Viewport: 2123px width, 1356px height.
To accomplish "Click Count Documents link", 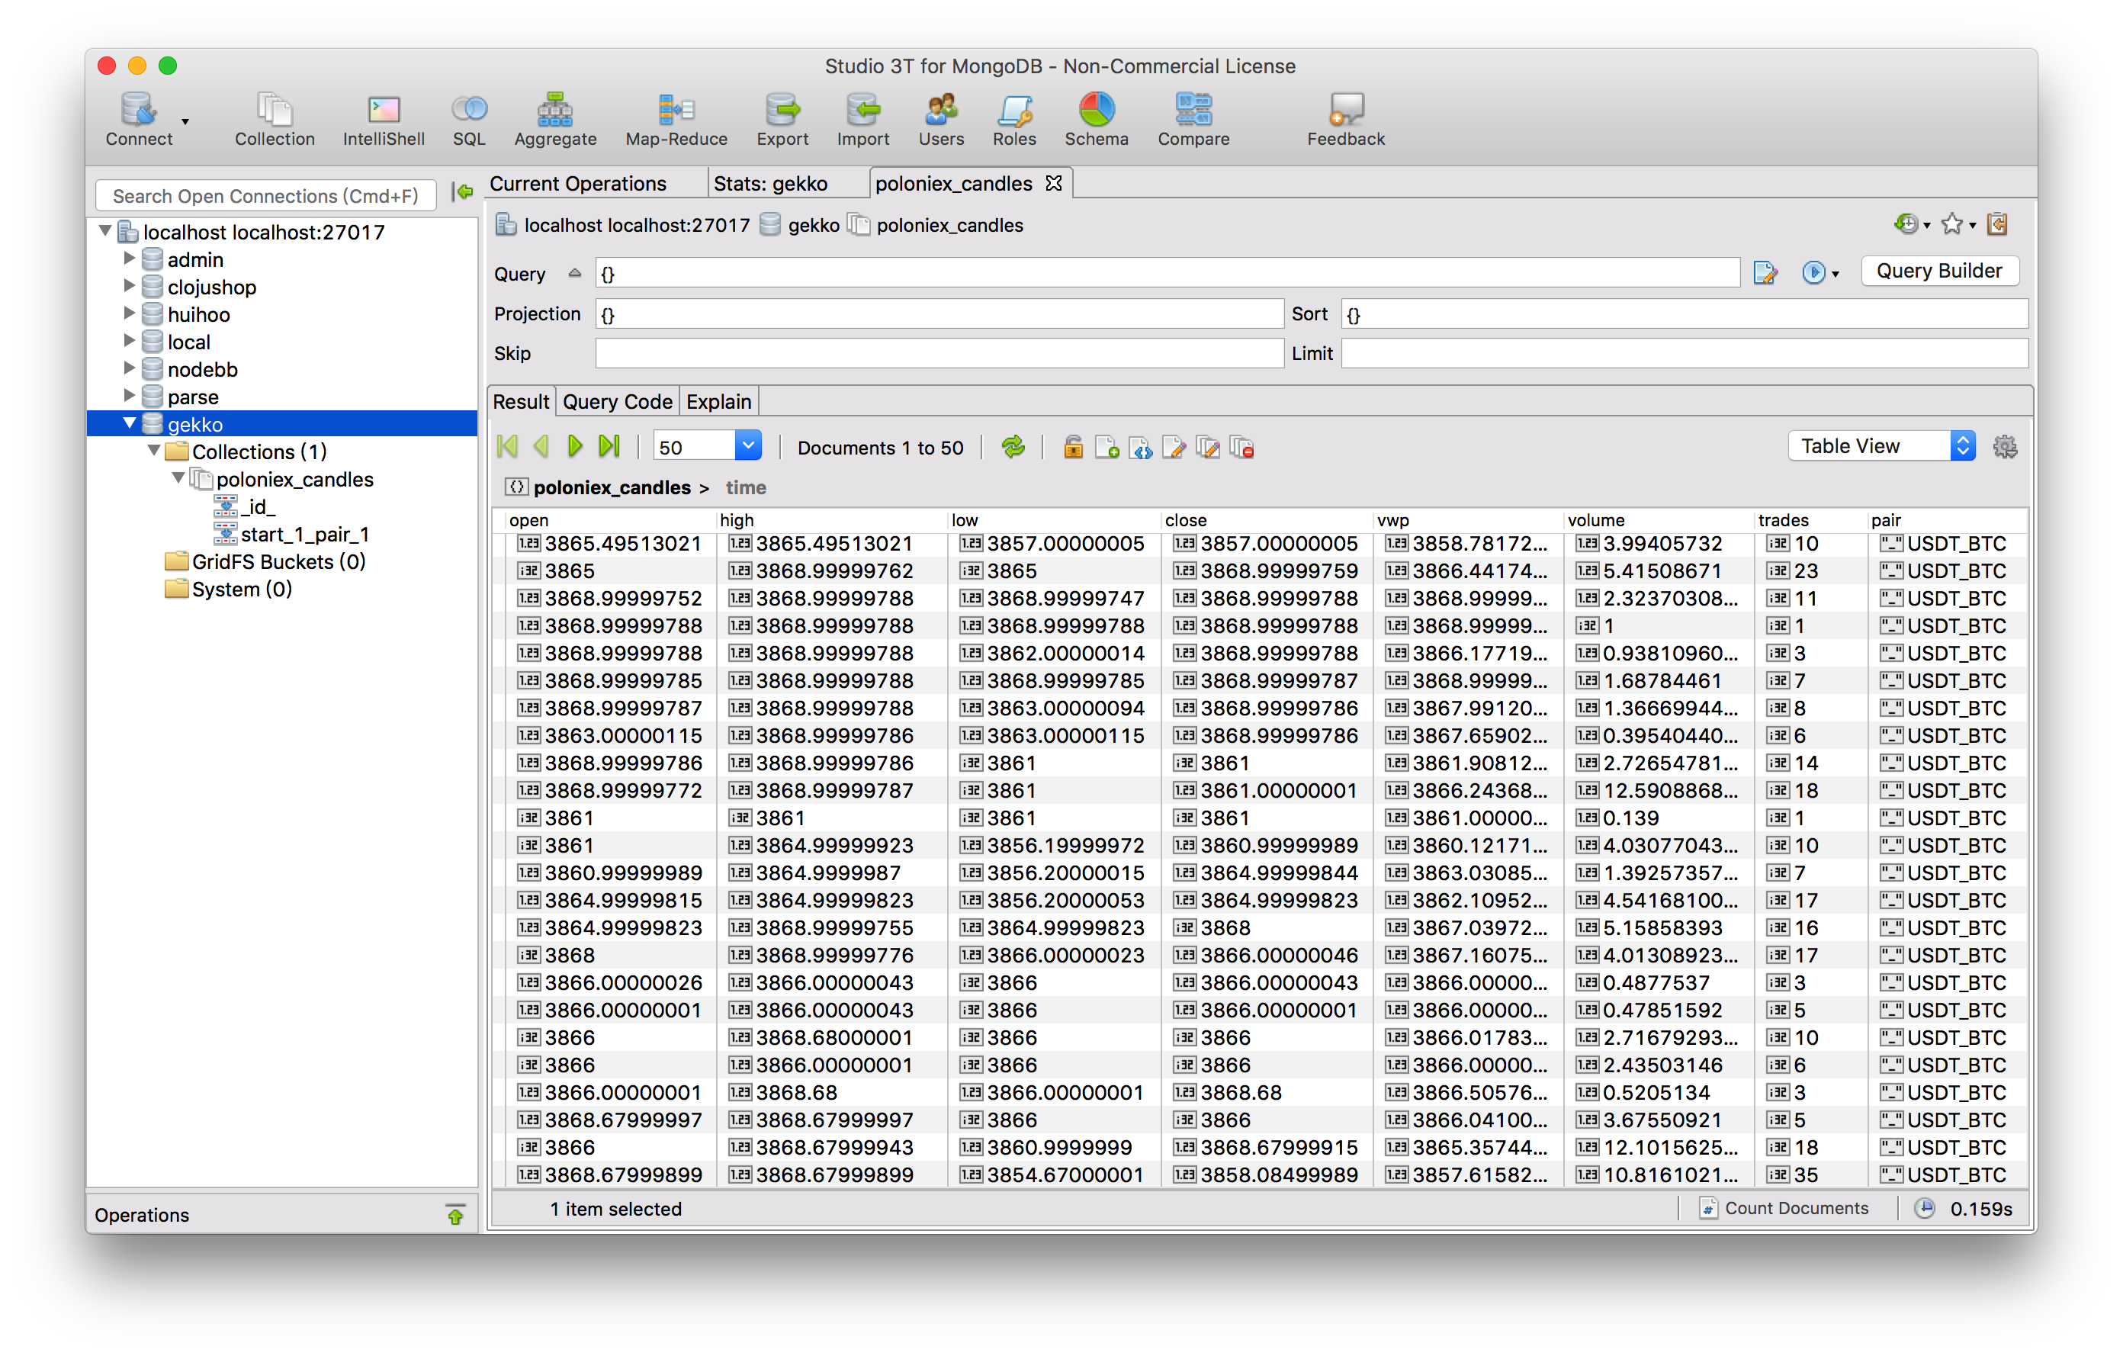I will (x=1795, y=1208).
